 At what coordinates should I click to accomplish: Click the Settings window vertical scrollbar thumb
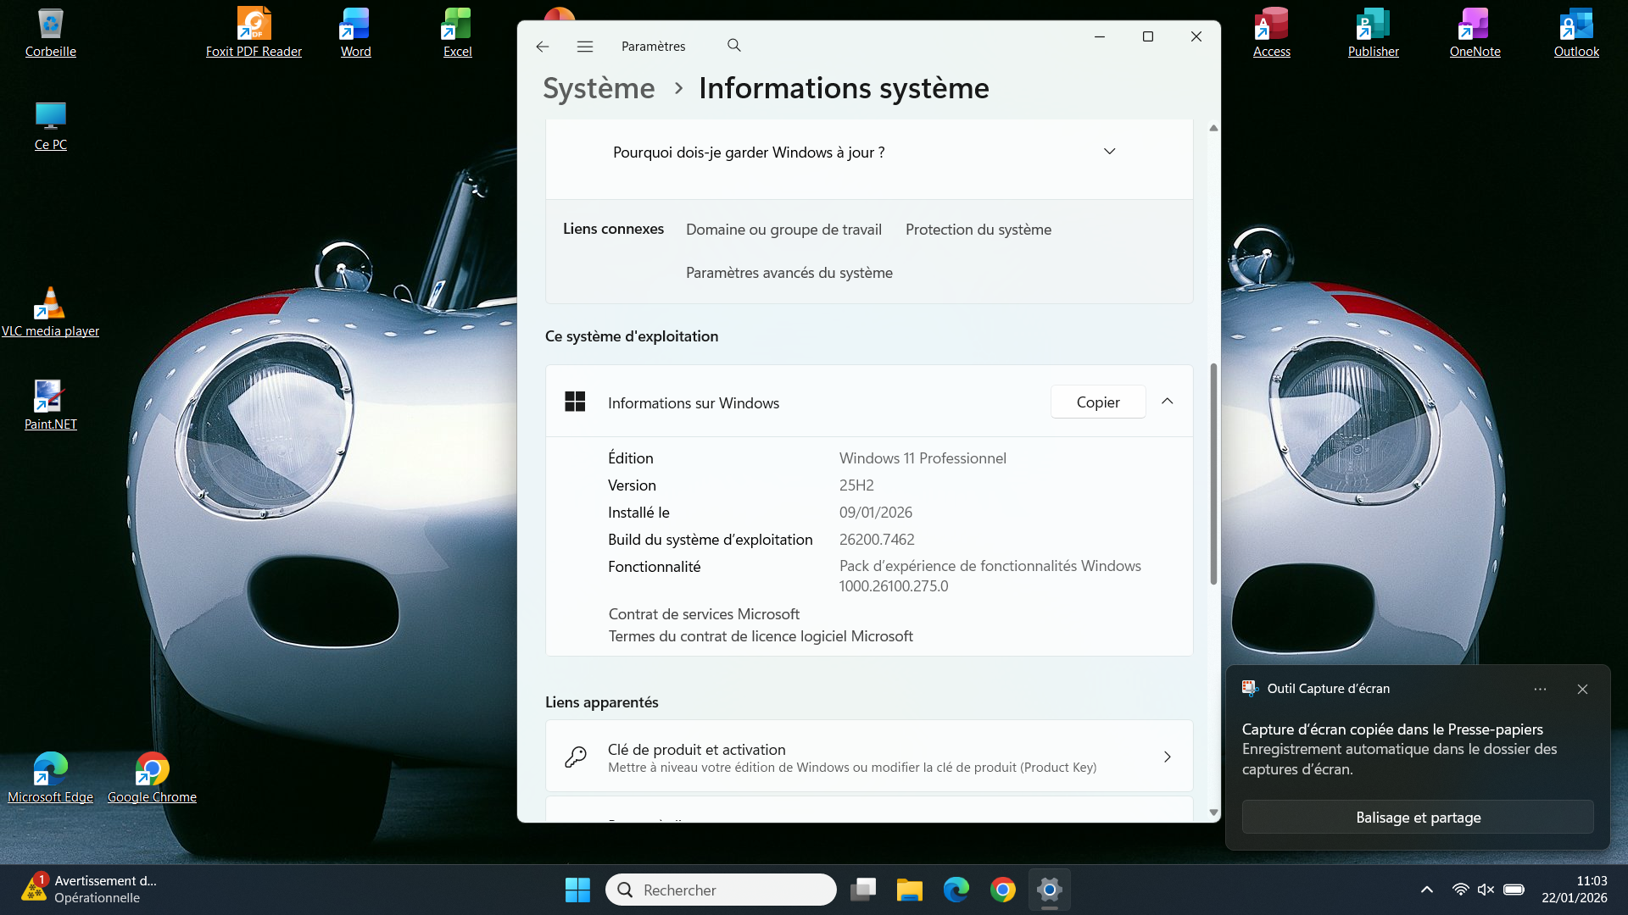(1213, 474)
